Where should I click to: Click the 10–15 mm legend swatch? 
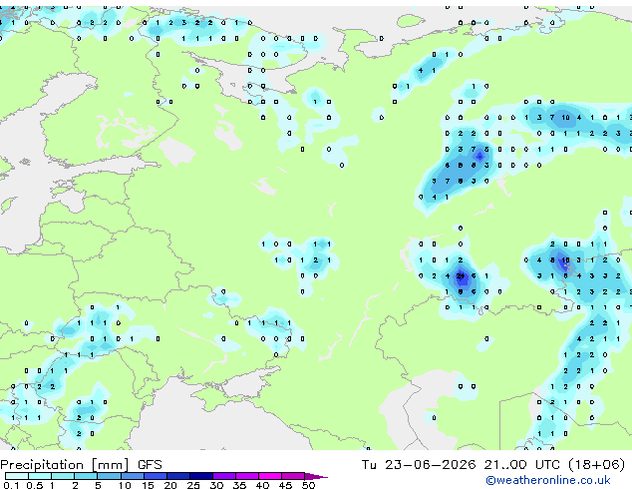point(133,476)
